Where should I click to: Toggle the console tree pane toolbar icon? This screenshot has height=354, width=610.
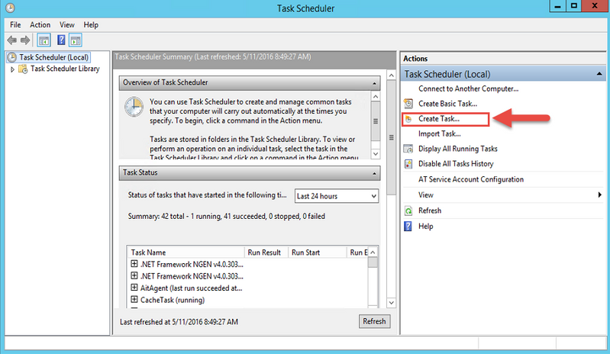click(x=44, y=40)
